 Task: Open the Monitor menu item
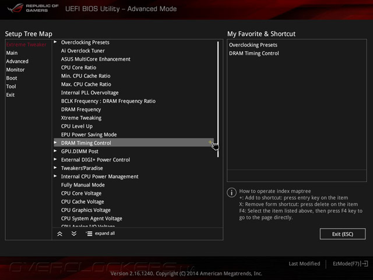(x=15, y=70)
